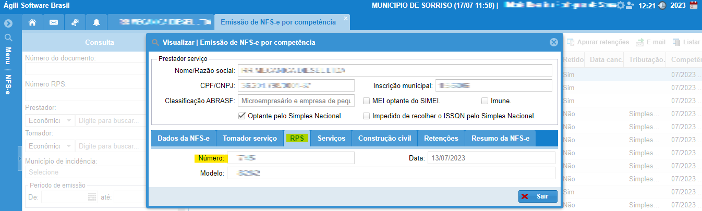Viewport: 702px width, 211px height.
Task: Toggle Impedido de recolher o ISSQN checkbox
Action: coord(367,116)
